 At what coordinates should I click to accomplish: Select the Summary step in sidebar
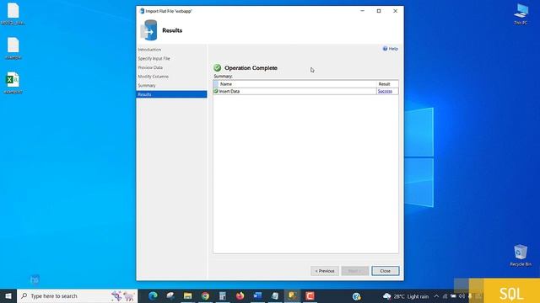coord(147,85)
